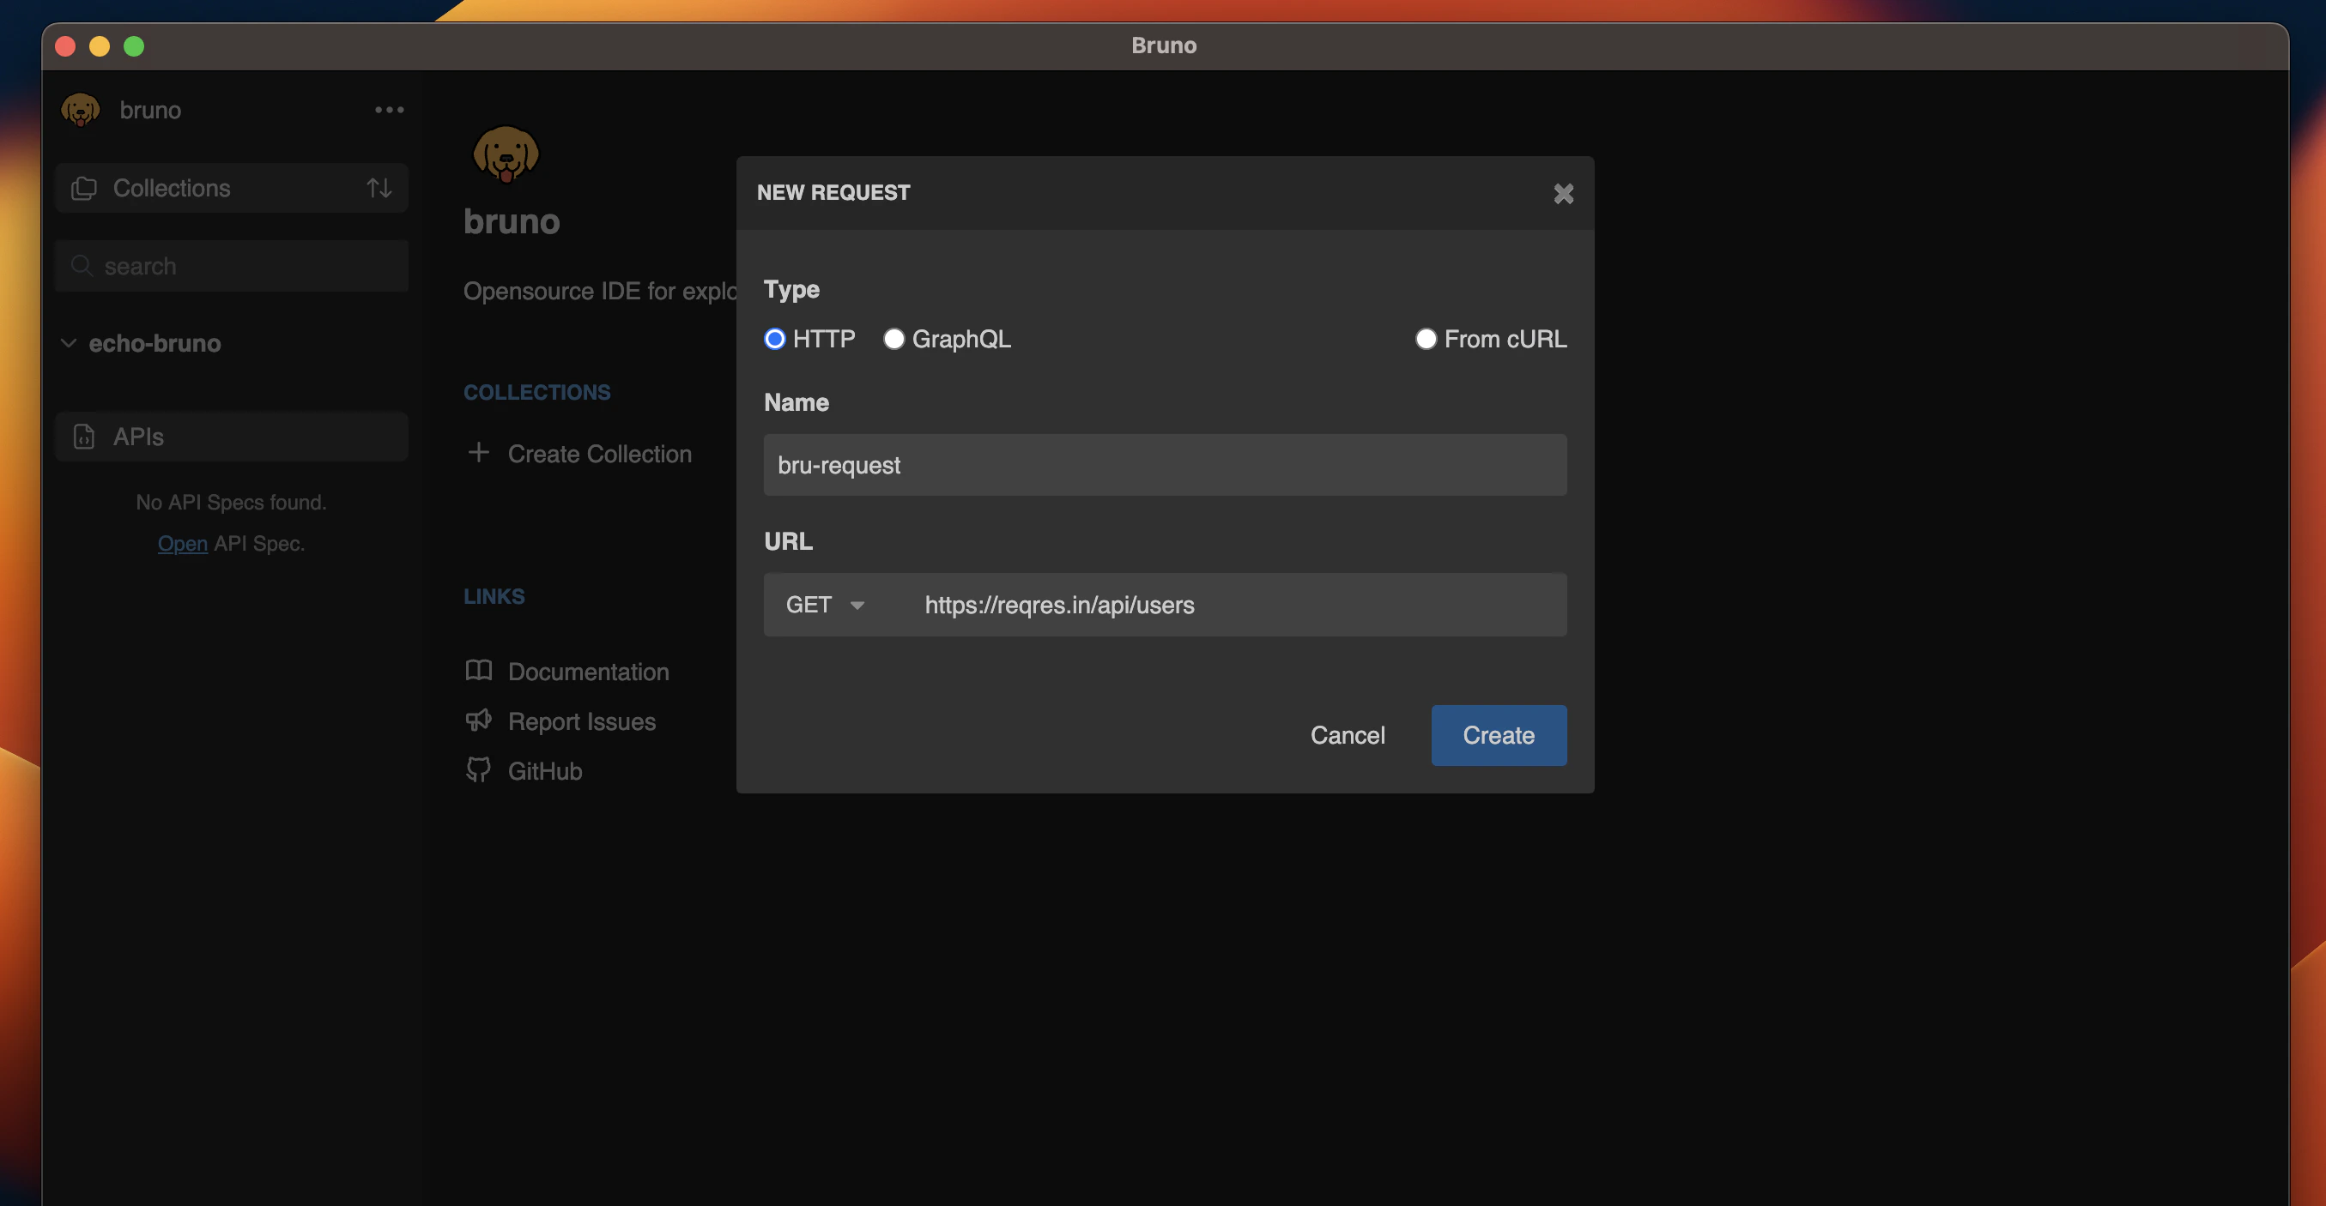This screenshot has width=2326, height=1206.
Task: Click the sort icon next to Collections
Action: tap(379, 188)
